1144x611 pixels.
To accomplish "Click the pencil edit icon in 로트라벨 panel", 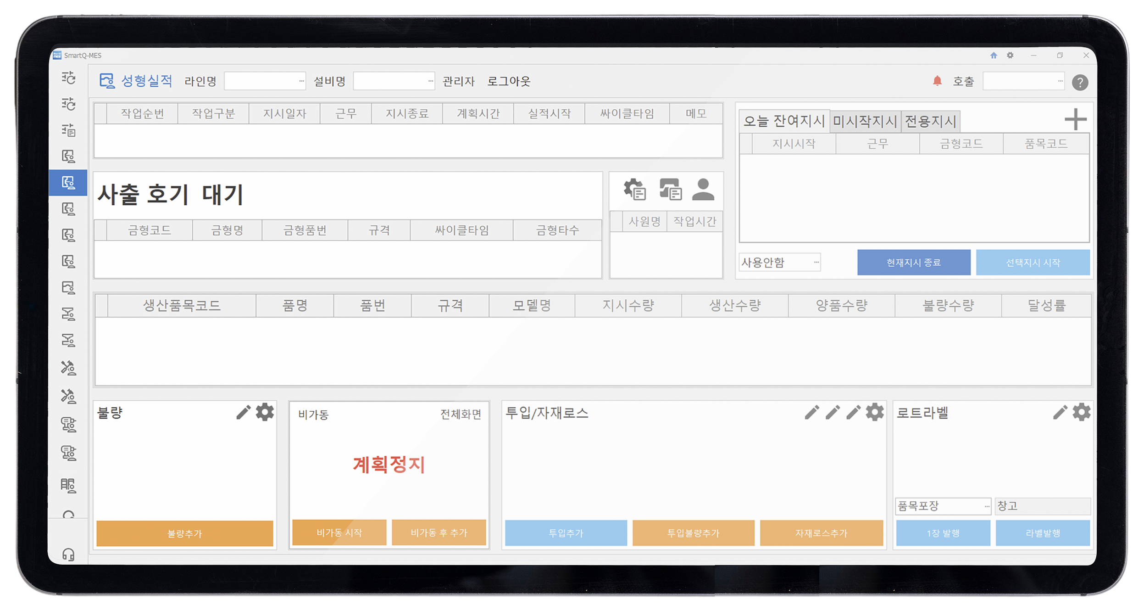I will (x=1060, y=412).
